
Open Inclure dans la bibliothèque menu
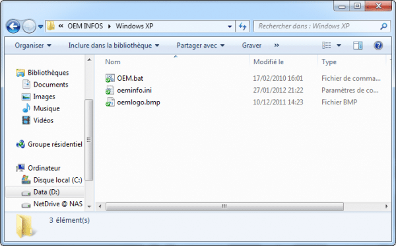pos(114,46)
